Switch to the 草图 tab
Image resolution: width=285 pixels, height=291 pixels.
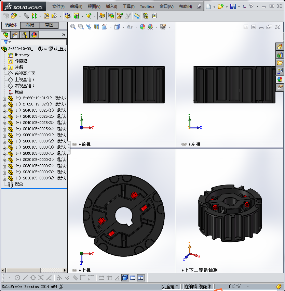point(49,25)
